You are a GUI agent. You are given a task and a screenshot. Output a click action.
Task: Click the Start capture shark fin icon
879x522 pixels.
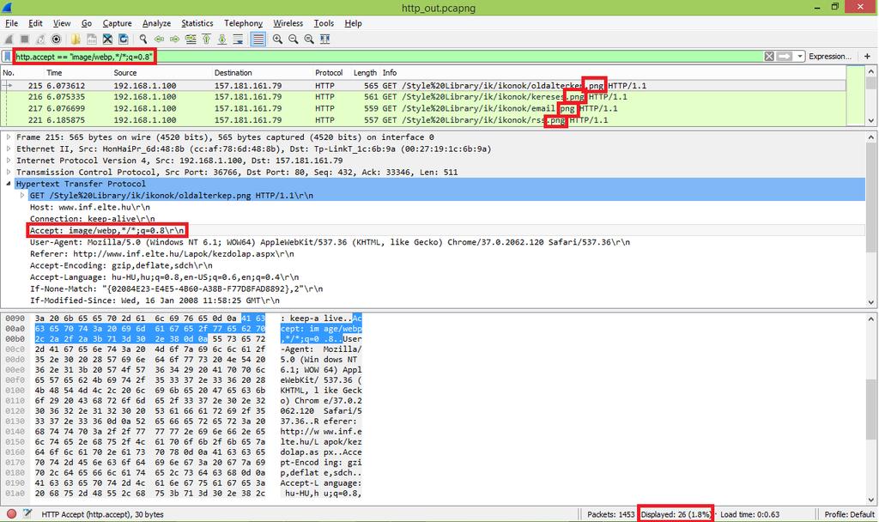[x=9, y=39]
